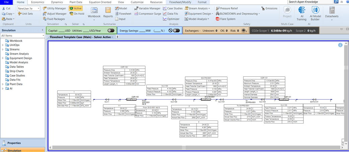Open the Adjust Manager
349x152 pixels.
coord(54,14)
